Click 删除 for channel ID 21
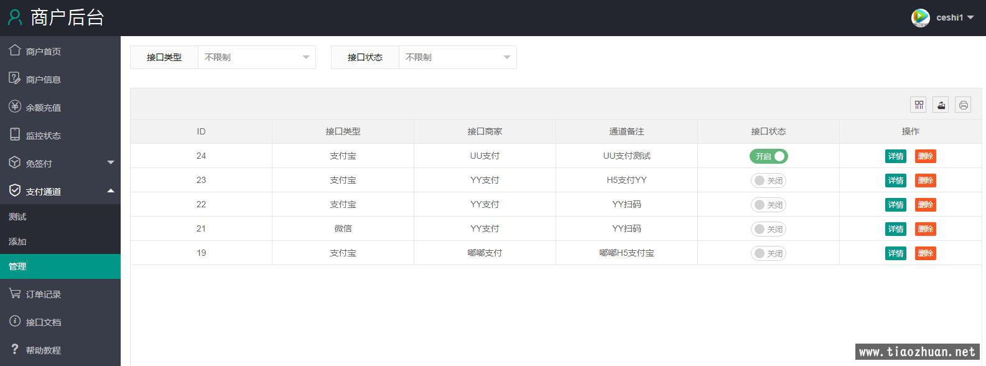986x366 pixels. point(925,229)
